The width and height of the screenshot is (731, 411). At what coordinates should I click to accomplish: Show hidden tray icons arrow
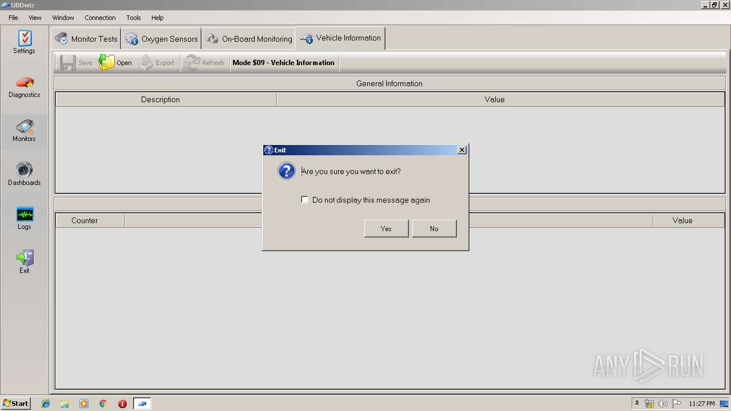pyautogui.click(x=637, y=404)
